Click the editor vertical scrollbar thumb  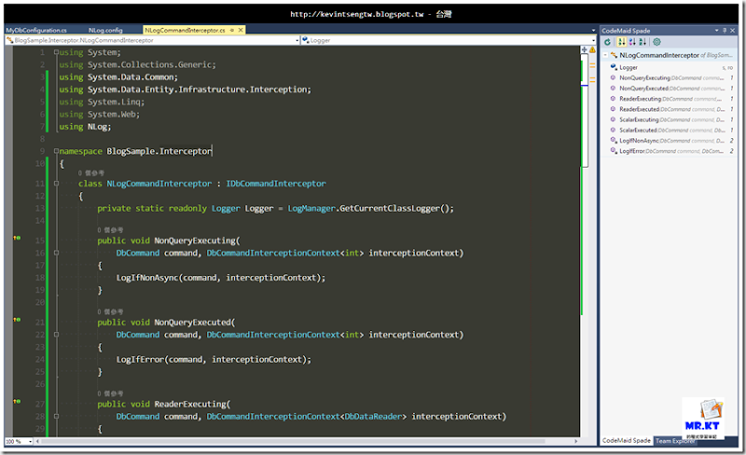585,110
